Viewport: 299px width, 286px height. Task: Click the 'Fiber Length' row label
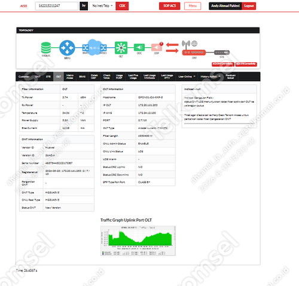111,136
